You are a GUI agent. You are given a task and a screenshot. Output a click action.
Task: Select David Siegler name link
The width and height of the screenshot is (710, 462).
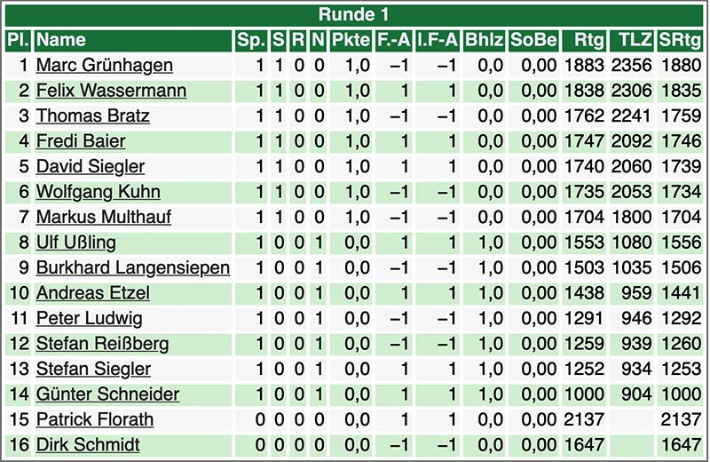91,167
